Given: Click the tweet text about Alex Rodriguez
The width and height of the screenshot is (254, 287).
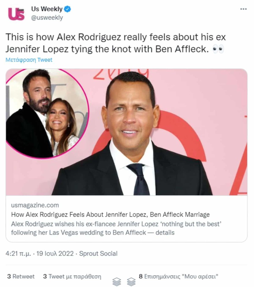Looking at the screenshot, I should pyautogui.click(x=115, y=43).
